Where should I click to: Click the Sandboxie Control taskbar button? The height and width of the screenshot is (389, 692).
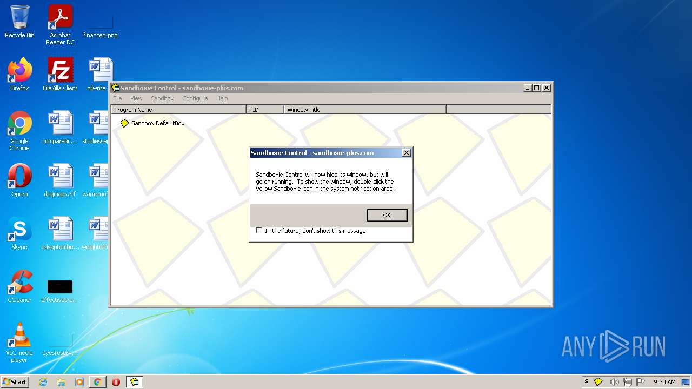[134, 382]
